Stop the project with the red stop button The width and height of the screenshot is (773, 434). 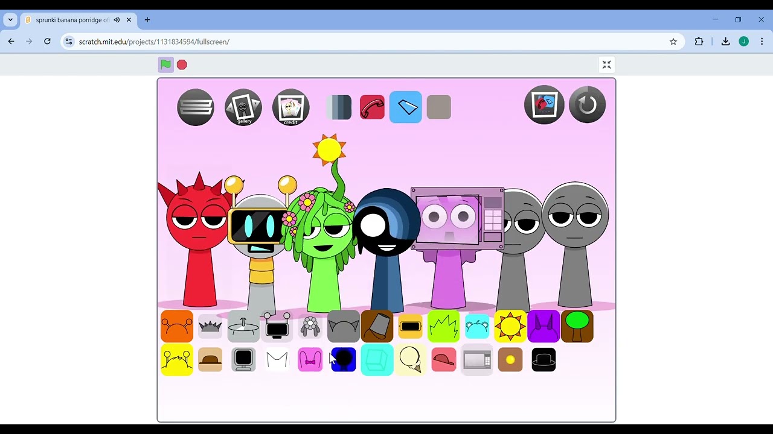click(182, 64)
